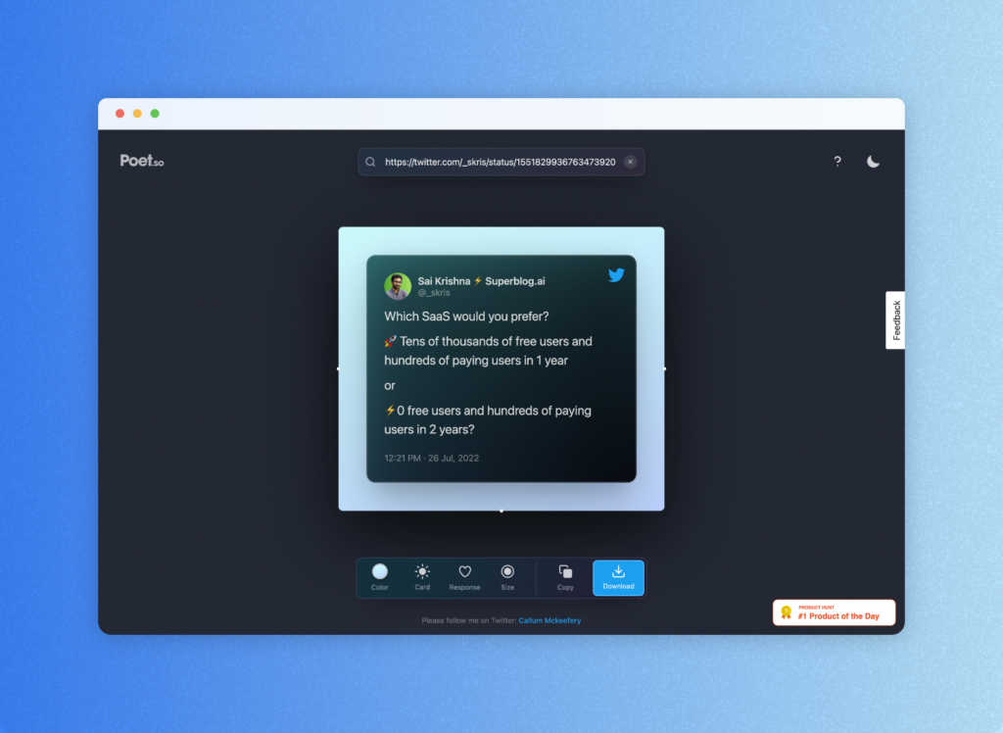Toggle dark mode with the moon icon
Image resolution: width=1003 pixels, height=733 pixels.
pos(873,162)
